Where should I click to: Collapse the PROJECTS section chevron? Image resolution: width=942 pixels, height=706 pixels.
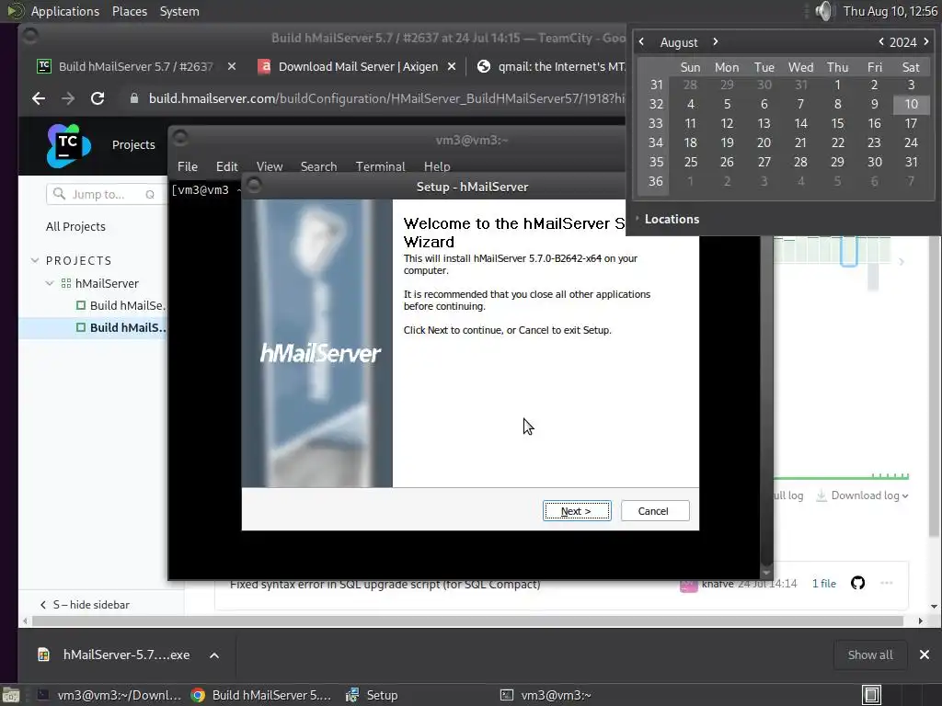click(35, 260)
